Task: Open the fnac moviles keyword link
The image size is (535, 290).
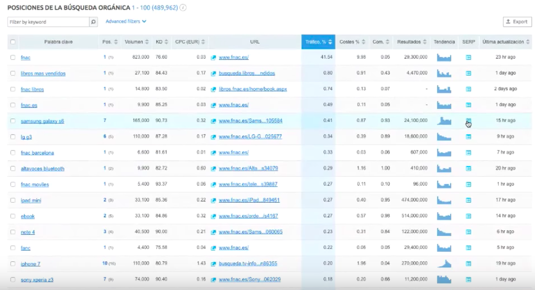Action: click(35, 185)
